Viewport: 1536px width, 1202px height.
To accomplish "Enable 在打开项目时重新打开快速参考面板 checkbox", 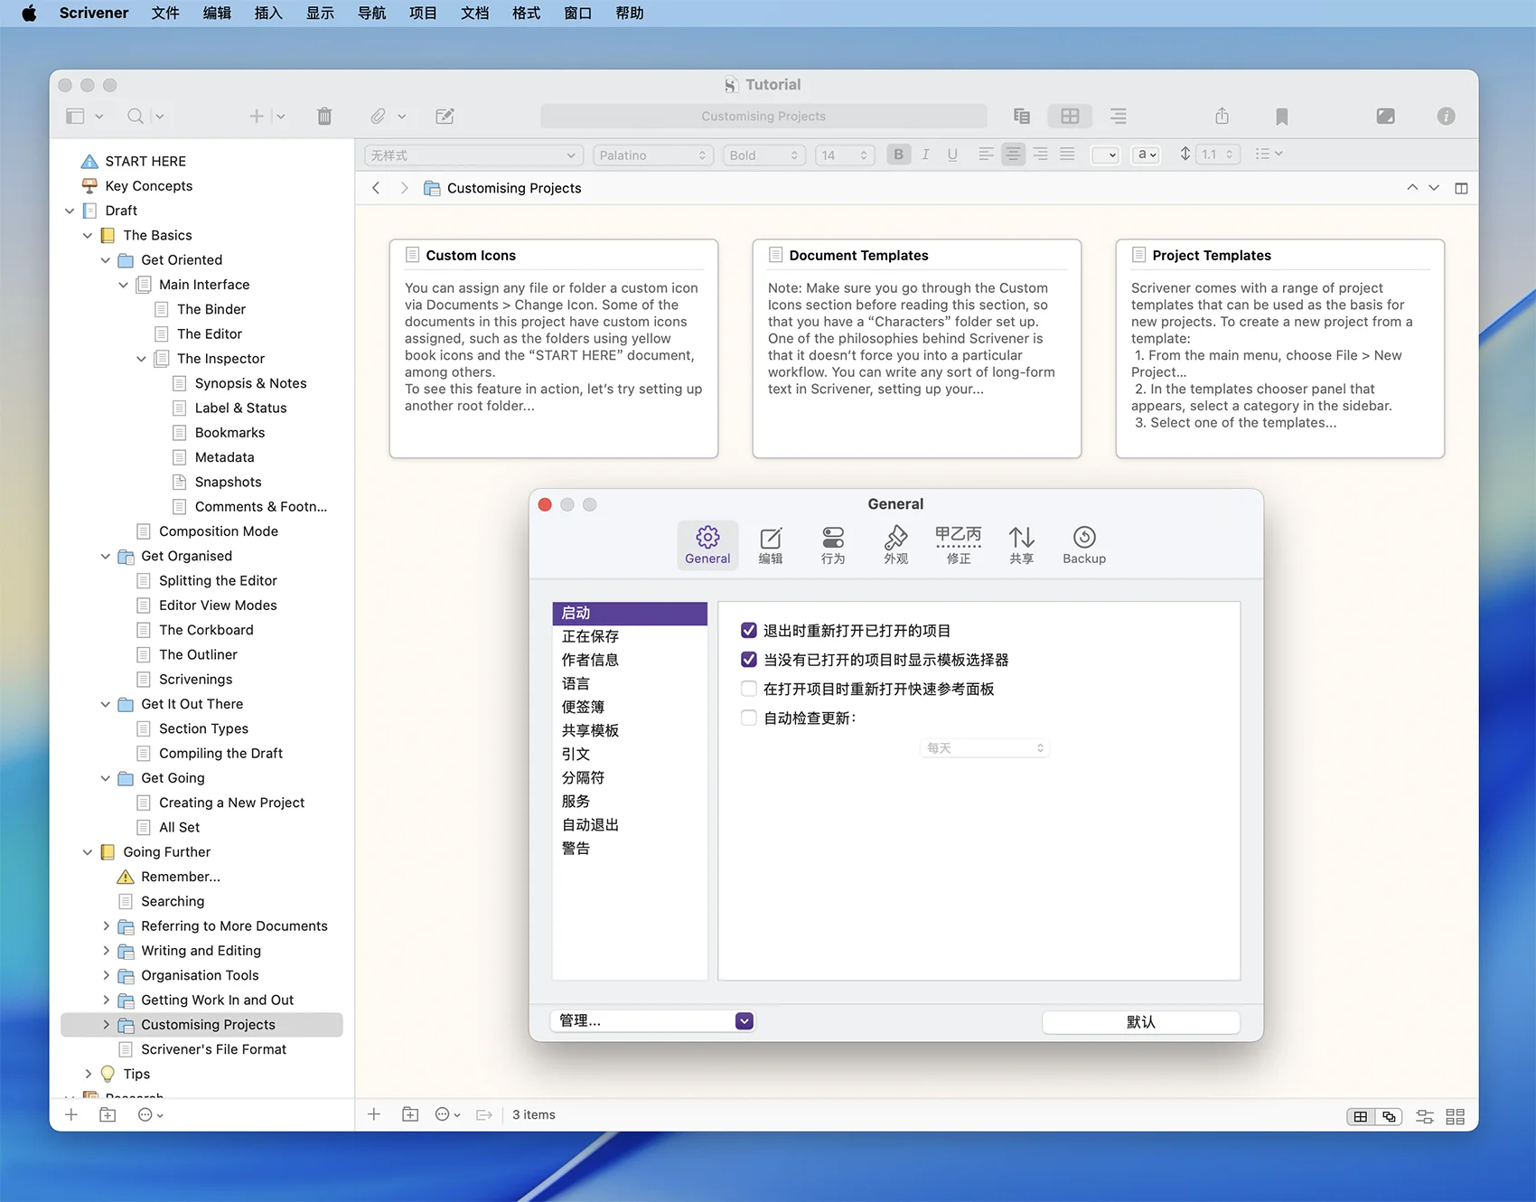I will pos(748,690).
